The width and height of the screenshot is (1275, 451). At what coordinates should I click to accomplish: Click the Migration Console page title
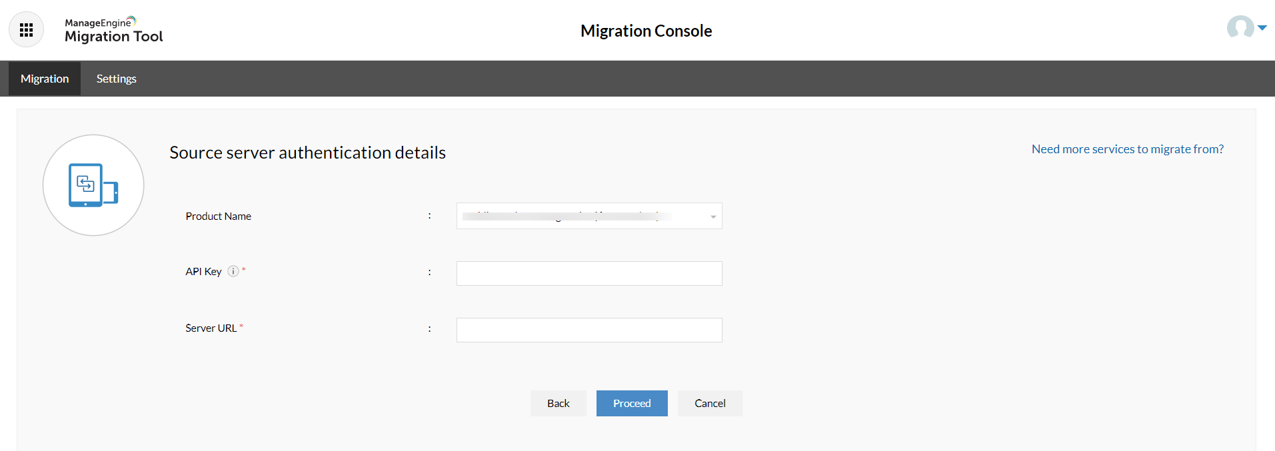point(646,31)
